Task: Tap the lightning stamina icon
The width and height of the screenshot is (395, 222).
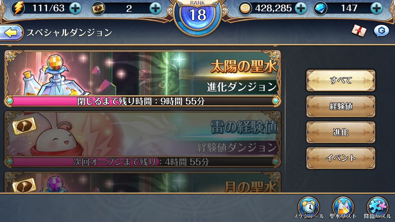Action: [x=18, y=8]
